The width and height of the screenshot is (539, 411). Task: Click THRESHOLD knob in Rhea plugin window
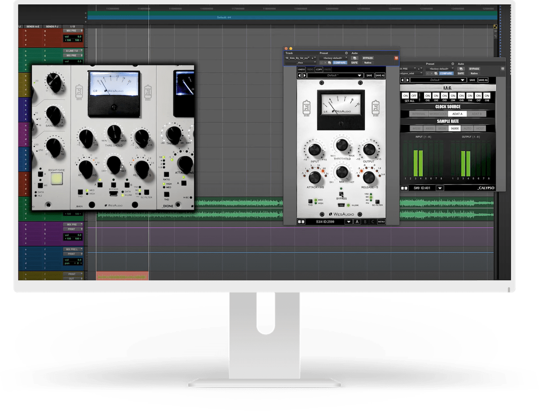point(342,145)
